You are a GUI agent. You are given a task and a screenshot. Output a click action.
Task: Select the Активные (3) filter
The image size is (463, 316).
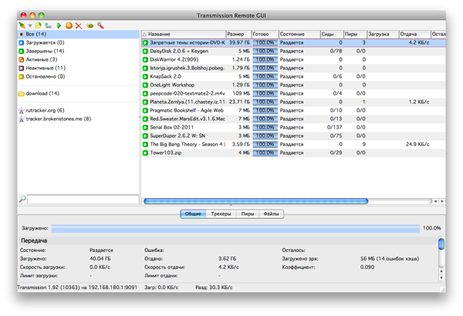click(x=40, y=59)
